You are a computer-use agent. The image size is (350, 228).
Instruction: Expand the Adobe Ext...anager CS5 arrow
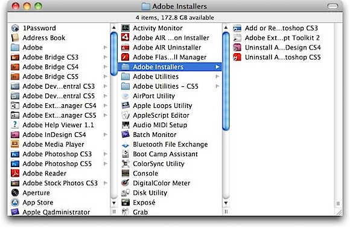pyautogui.click(x=106, y=115)
